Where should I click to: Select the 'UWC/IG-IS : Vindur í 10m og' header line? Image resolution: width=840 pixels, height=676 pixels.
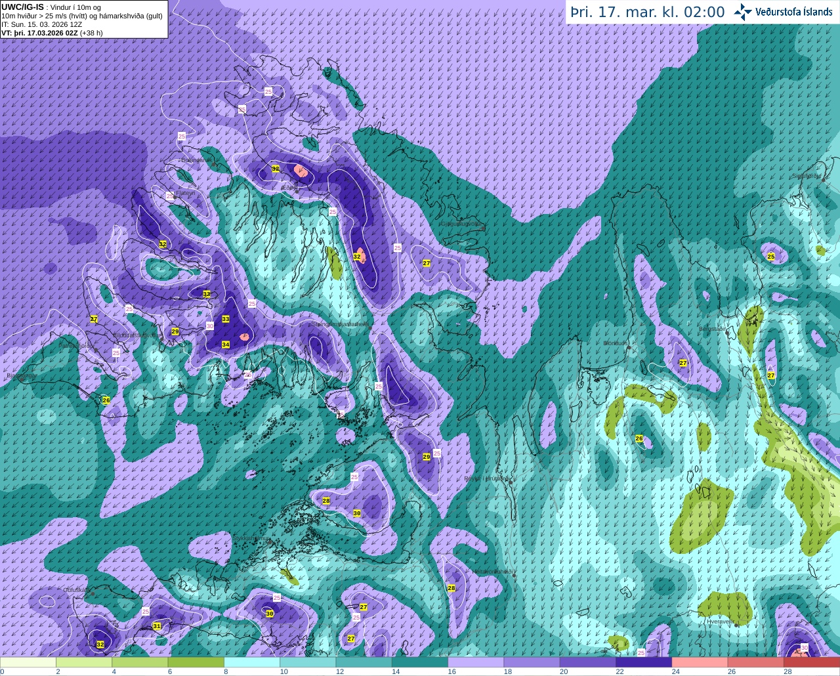(x=51, y=7)
